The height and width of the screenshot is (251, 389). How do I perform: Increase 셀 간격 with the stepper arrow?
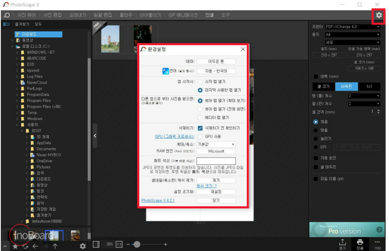tap(378, 110)
